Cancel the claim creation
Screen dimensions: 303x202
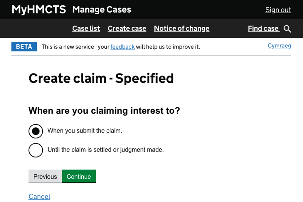coord(39,196)
